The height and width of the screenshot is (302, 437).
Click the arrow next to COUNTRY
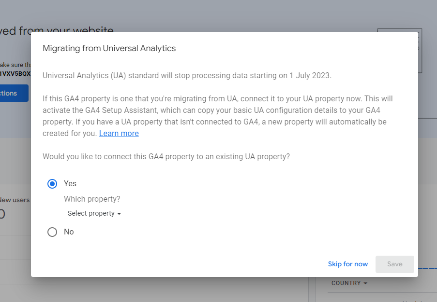click(365, 283)
